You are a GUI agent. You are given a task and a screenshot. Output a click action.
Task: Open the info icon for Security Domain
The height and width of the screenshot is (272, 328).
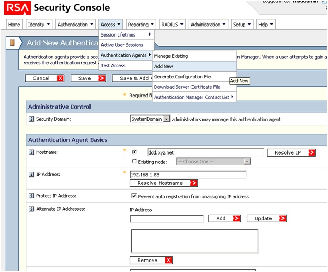(31, 119)
